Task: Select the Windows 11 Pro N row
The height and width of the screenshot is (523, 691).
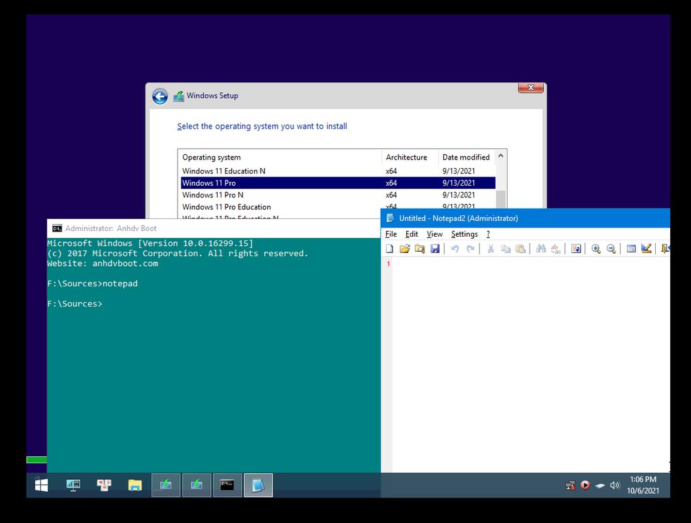Action: (338, 195)
